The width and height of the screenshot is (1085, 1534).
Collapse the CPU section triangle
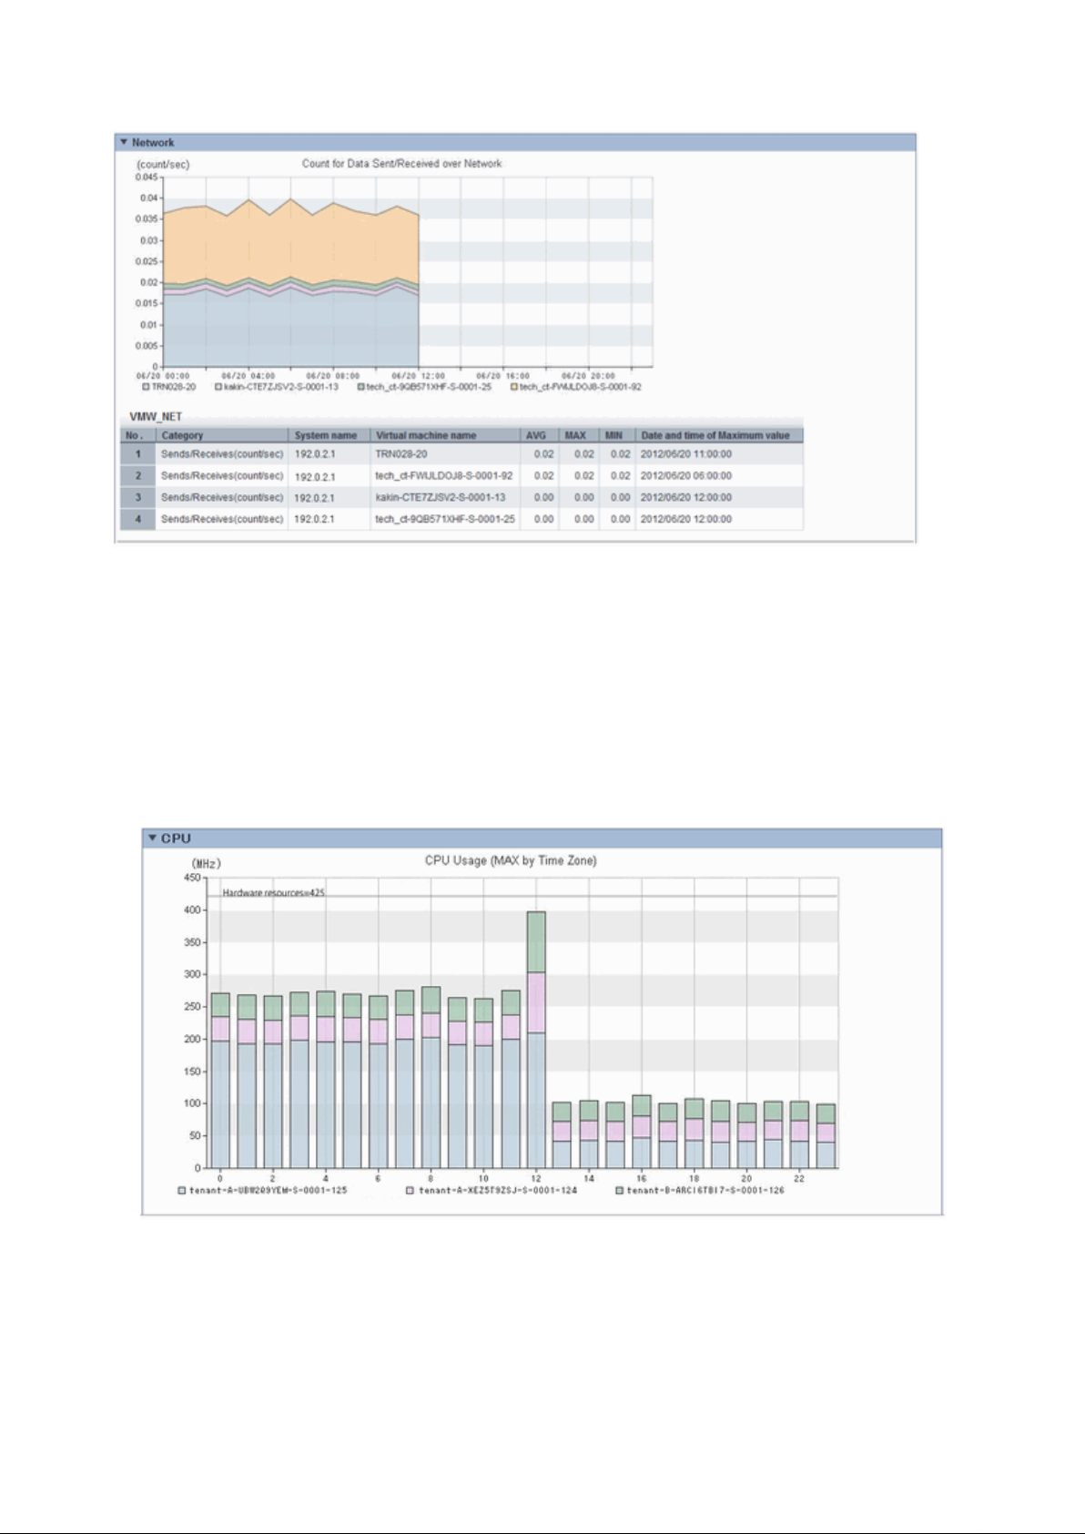click(153, 838)
